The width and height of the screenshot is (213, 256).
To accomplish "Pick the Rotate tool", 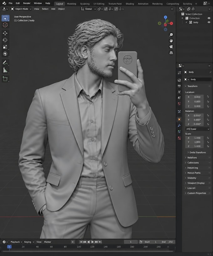I will click(5, 40).
